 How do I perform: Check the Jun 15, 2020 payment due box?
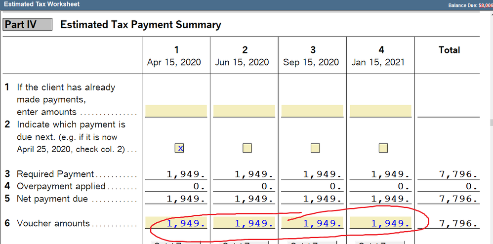247,148
